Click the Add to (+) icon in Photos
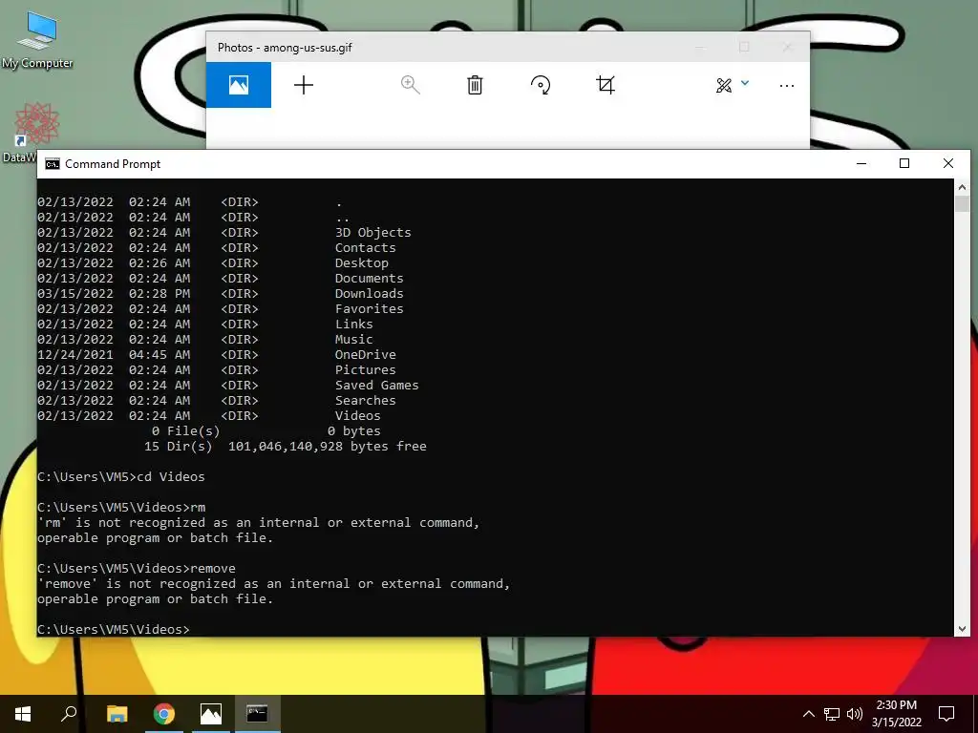This screenshot has width=978, height=733. pyautogui.click(x=304, y=85)
